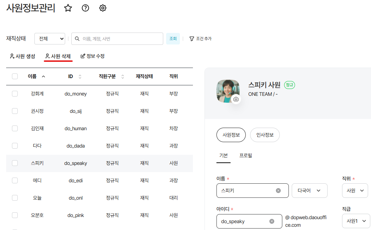
Task: Select the checkbox for 김인재 row
Action: pyautogui.click(x=15, y=128)
